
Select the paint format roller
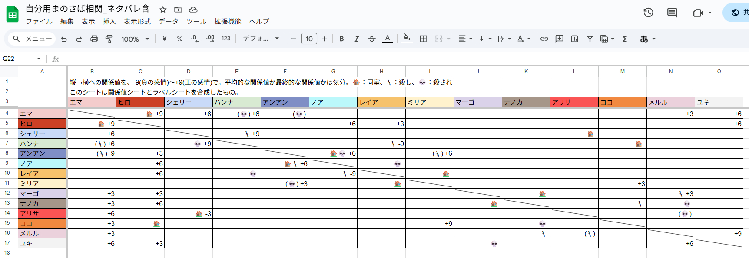tap(109, 39)
